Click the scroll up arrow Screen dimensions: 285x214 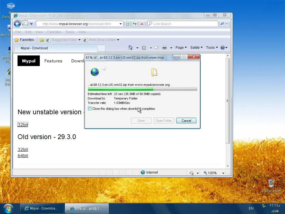point(228,55)
